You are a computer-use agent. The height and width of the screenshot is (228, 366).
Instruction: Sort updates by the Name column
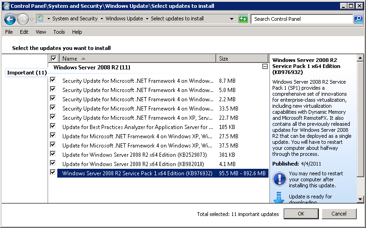pyautogui.click(x=138, y=58)
